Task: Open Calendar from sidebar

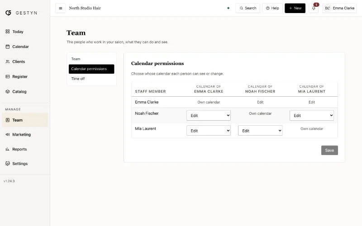Action: pyautogui.click(x=25, y=47)
